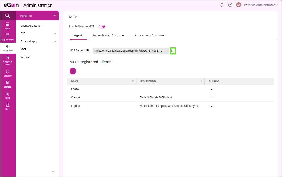Viewport: 282px width, 177px height.
Task: Toggle Enable Remote MCP switch
Action: (102, 27)
